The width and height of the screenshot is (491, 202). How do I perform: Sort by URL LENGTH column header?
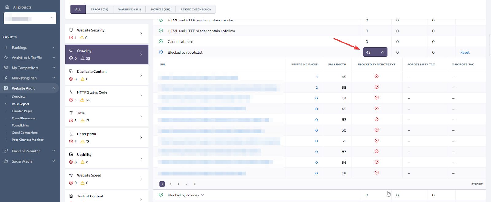point(337,65)
